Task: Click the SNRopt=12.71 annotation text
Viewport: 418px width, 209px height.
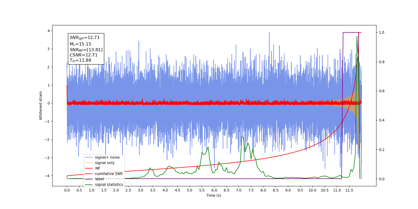Action: click(85, 38)
